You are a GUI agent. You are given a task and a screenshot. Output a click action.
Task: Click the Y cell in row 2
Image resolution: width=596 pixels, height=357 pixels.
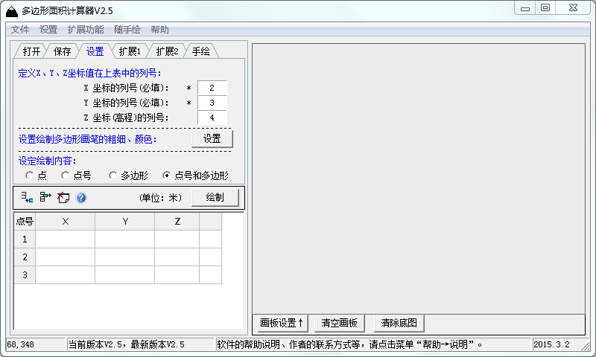pyautogui.click(x=125, y=257)
